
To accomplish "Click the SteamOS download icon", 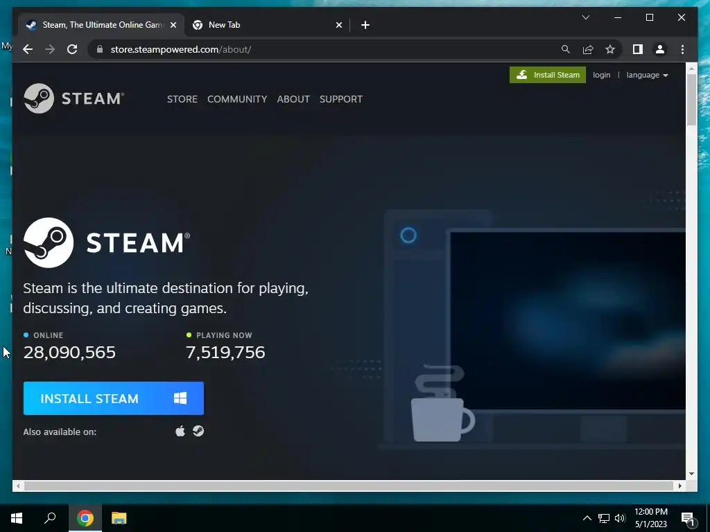I will tap(198, 431).
